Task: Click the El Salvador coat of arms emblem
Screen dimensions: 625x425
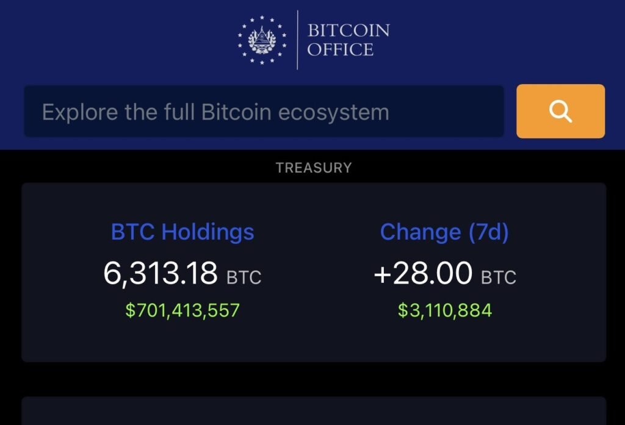Action: tap(262, 40)
